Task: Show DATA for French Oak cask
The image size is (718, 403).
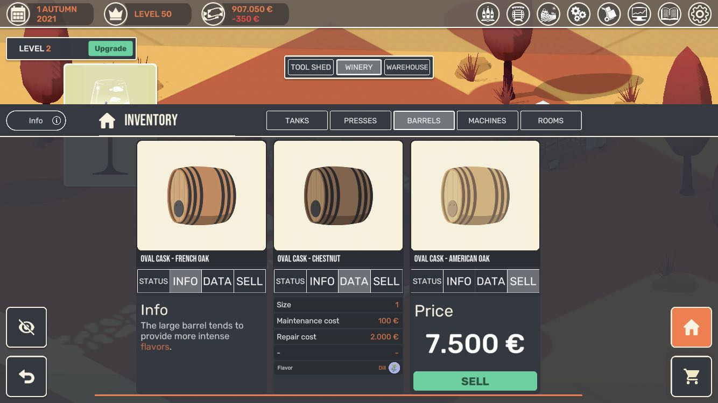Action: coord(217,281)
